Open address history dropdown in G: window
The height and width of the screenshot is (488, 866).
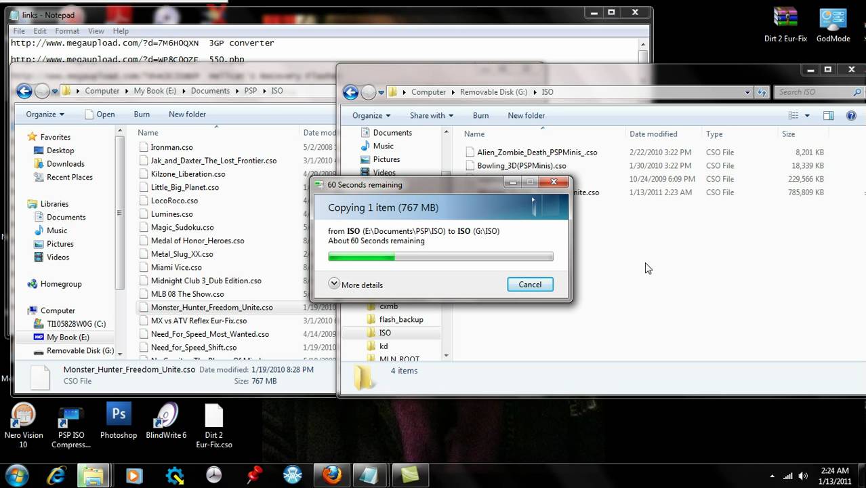[x=747, y=92]
